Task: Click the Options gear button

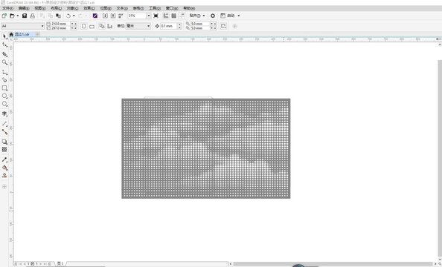Action: (x=213, y=16)
